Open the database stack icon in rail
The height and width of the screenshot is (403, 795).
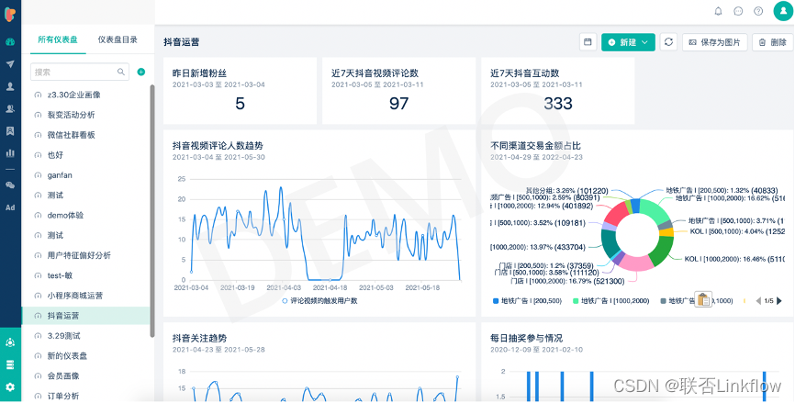(10, 364)
